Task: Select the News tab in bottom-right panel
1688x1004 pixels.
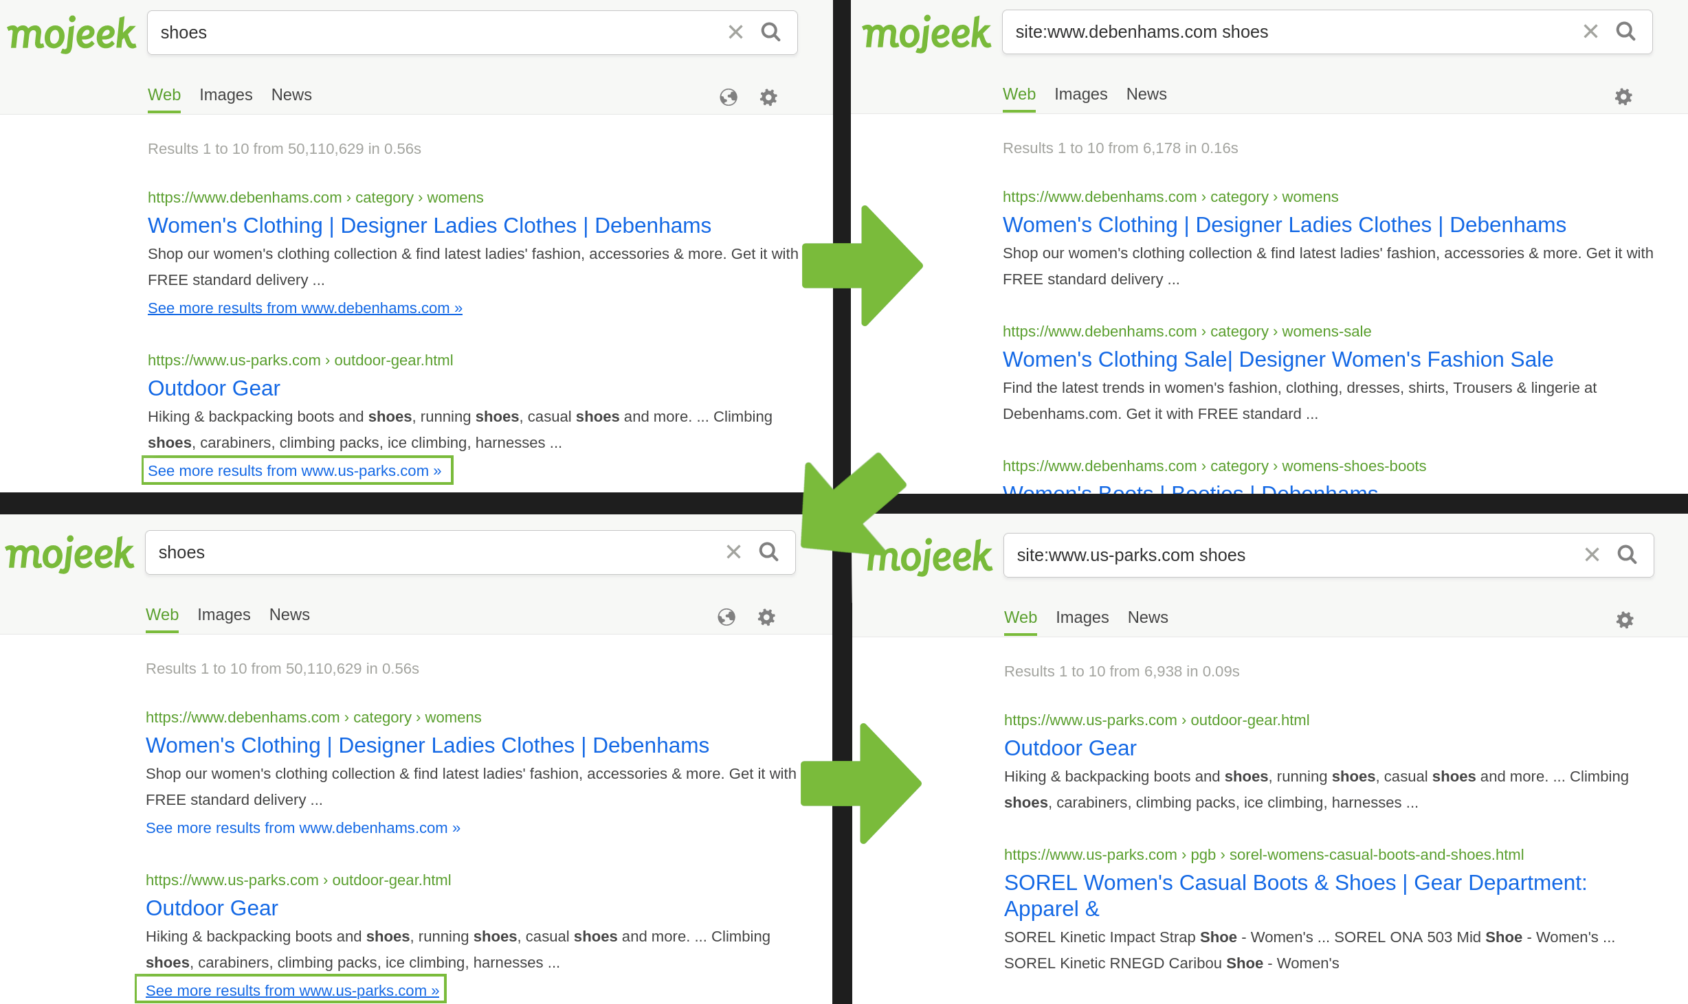Action: click(x=1147, y=617)
